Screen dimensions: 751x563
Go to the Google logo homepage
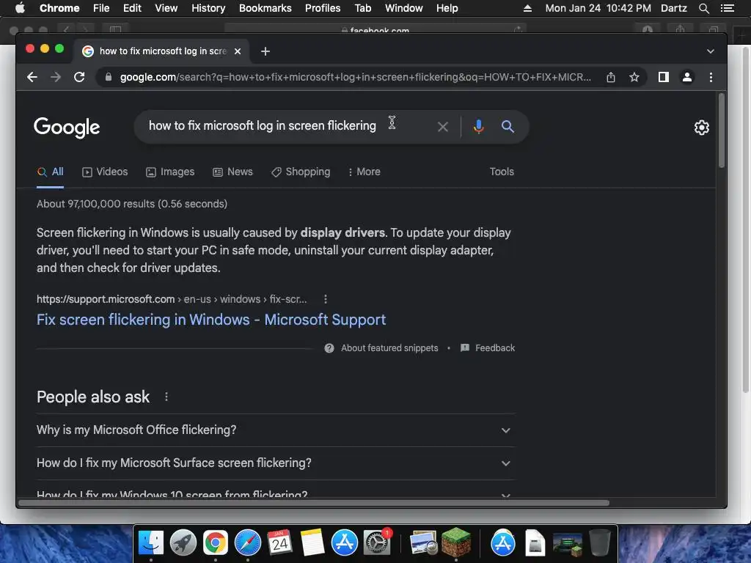pos(67,128)
